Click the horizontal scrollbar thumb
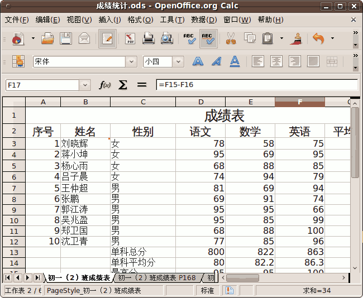 click(242, 278)
